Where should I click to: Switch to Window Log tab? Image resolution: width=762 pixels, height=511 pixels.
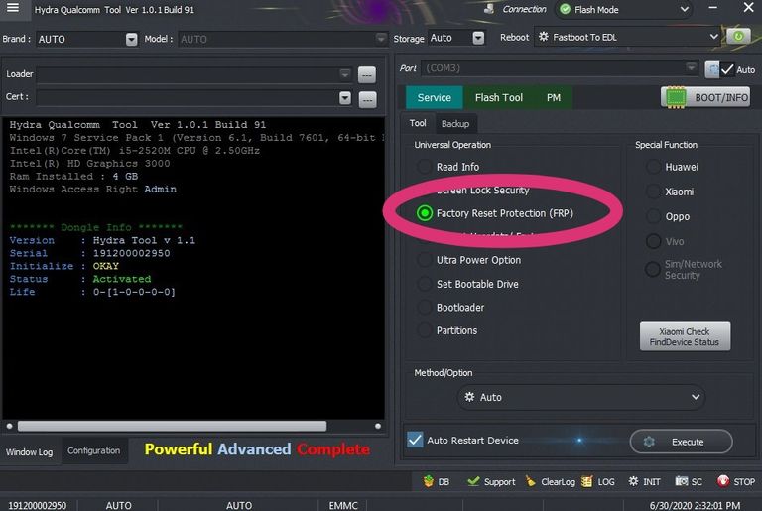pos(29,452)
